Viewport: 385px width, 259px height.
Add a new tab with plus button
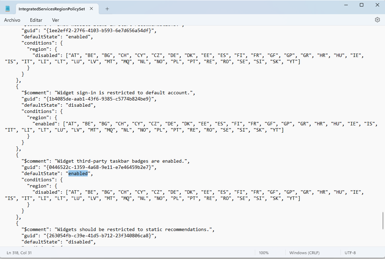click(107, 9)
